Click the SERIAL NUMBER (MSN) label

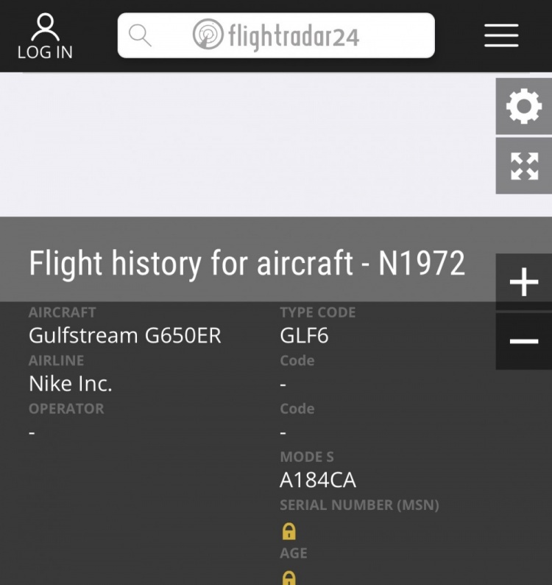pos(358,505)
